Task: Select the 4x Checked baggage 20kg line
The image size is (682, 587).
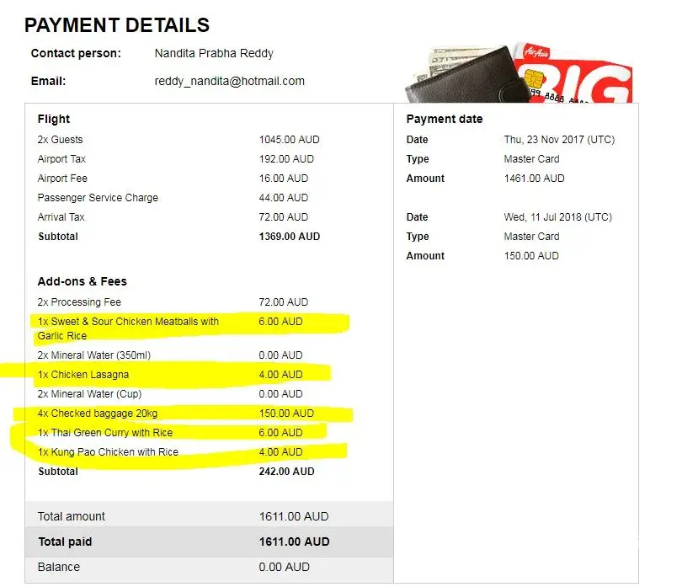Action: tap(99, 414)
